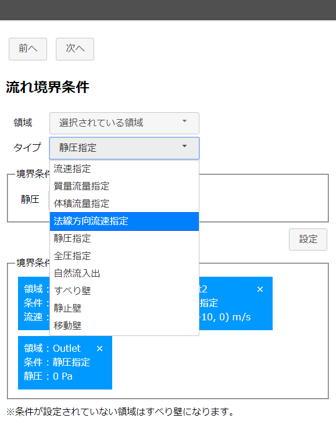Select 法線方向流速指定 highlighted option

[x=124, y=221]
